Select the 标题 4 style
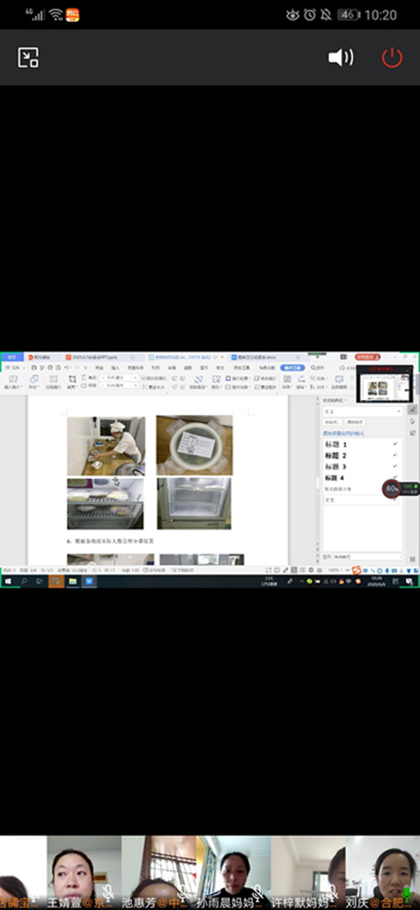Viewport: 420px width, 910px height. [x=360, y=478]
